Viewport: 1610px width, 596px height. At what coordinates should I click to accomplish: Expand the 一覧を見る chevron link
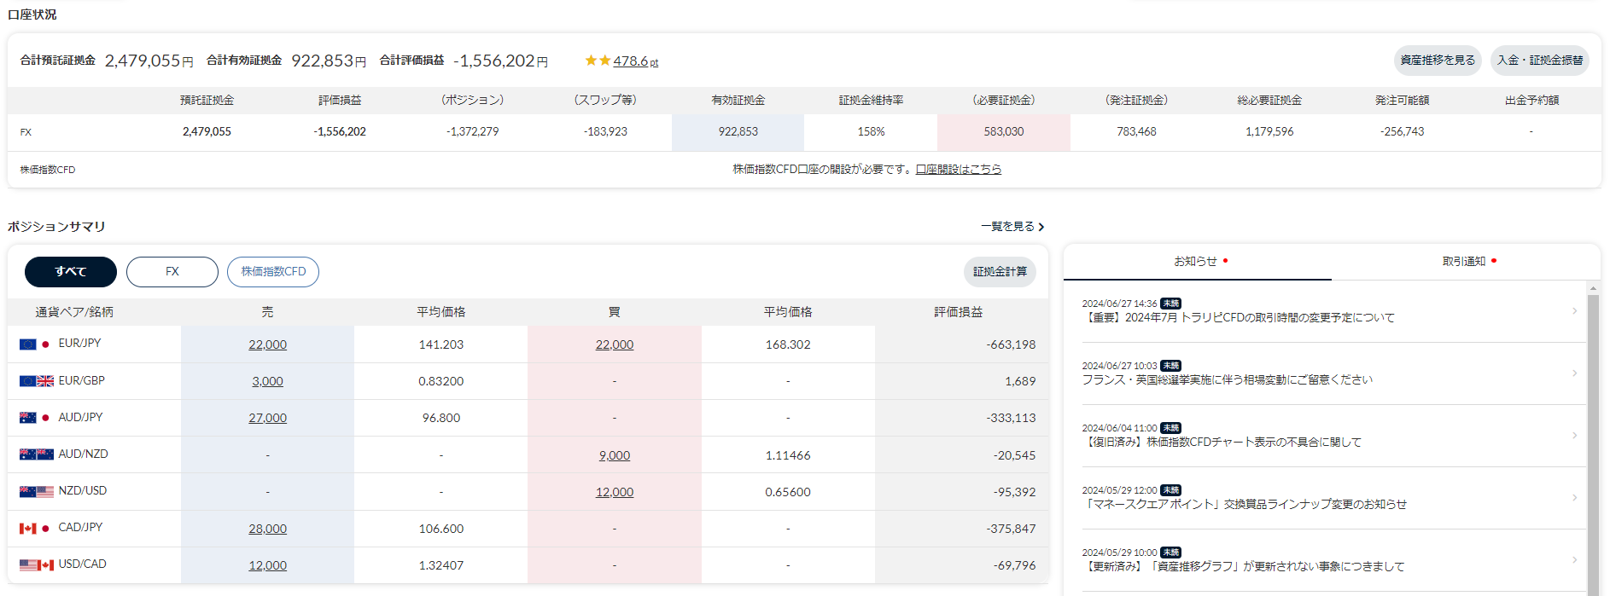[1012, 227]
